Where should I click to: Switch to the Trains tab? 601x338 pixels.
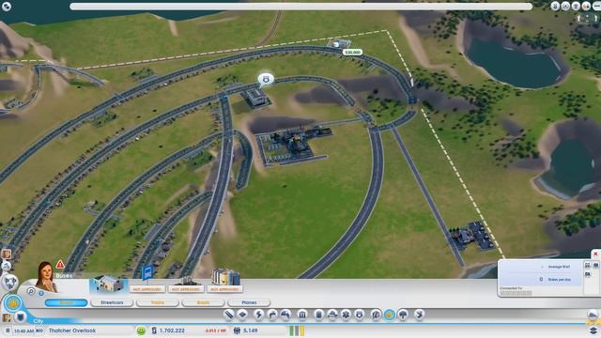(158, 302)
